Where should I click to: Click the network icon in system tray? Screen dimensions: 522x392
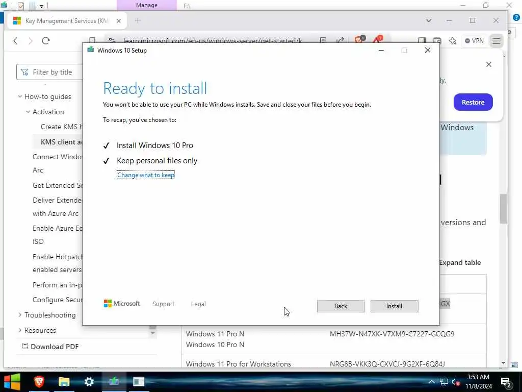coord(444,382)
